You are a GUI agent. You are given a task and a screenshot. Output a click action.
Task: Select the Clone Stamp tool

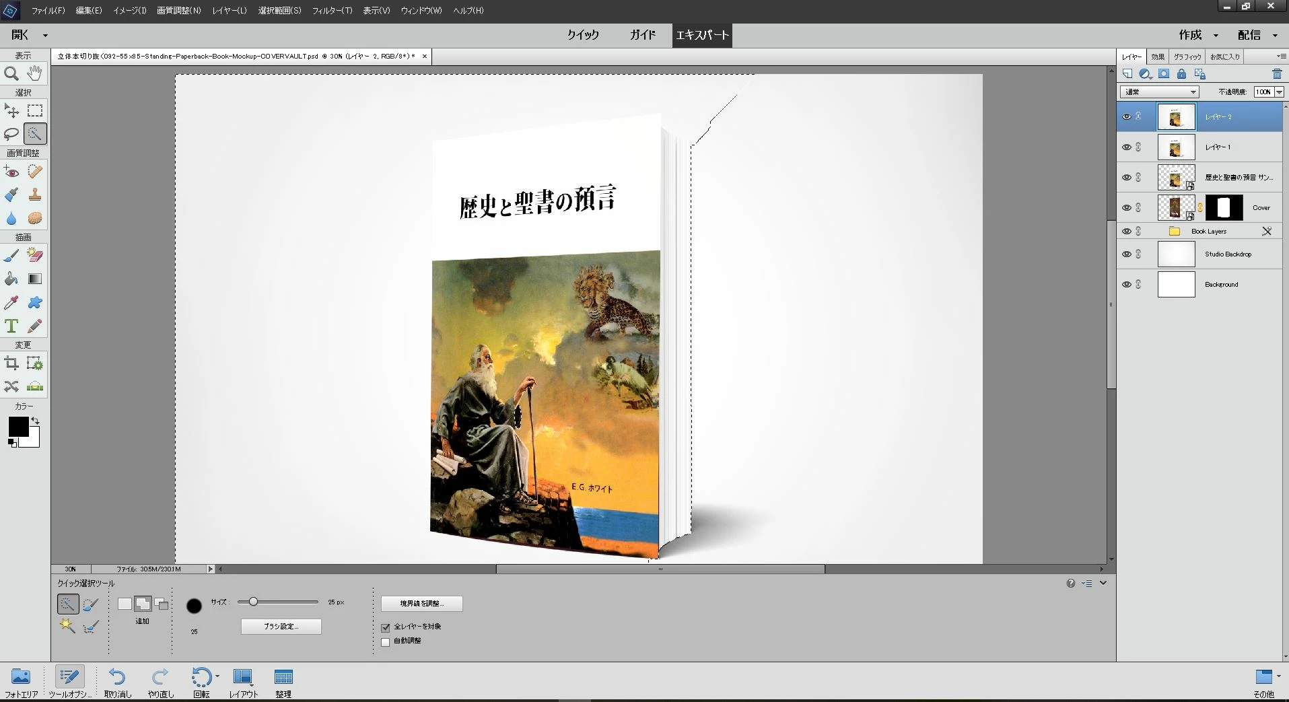tap(34, 195)
